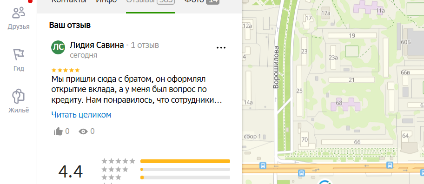Filter by the five-star rating row

[166, 161]
